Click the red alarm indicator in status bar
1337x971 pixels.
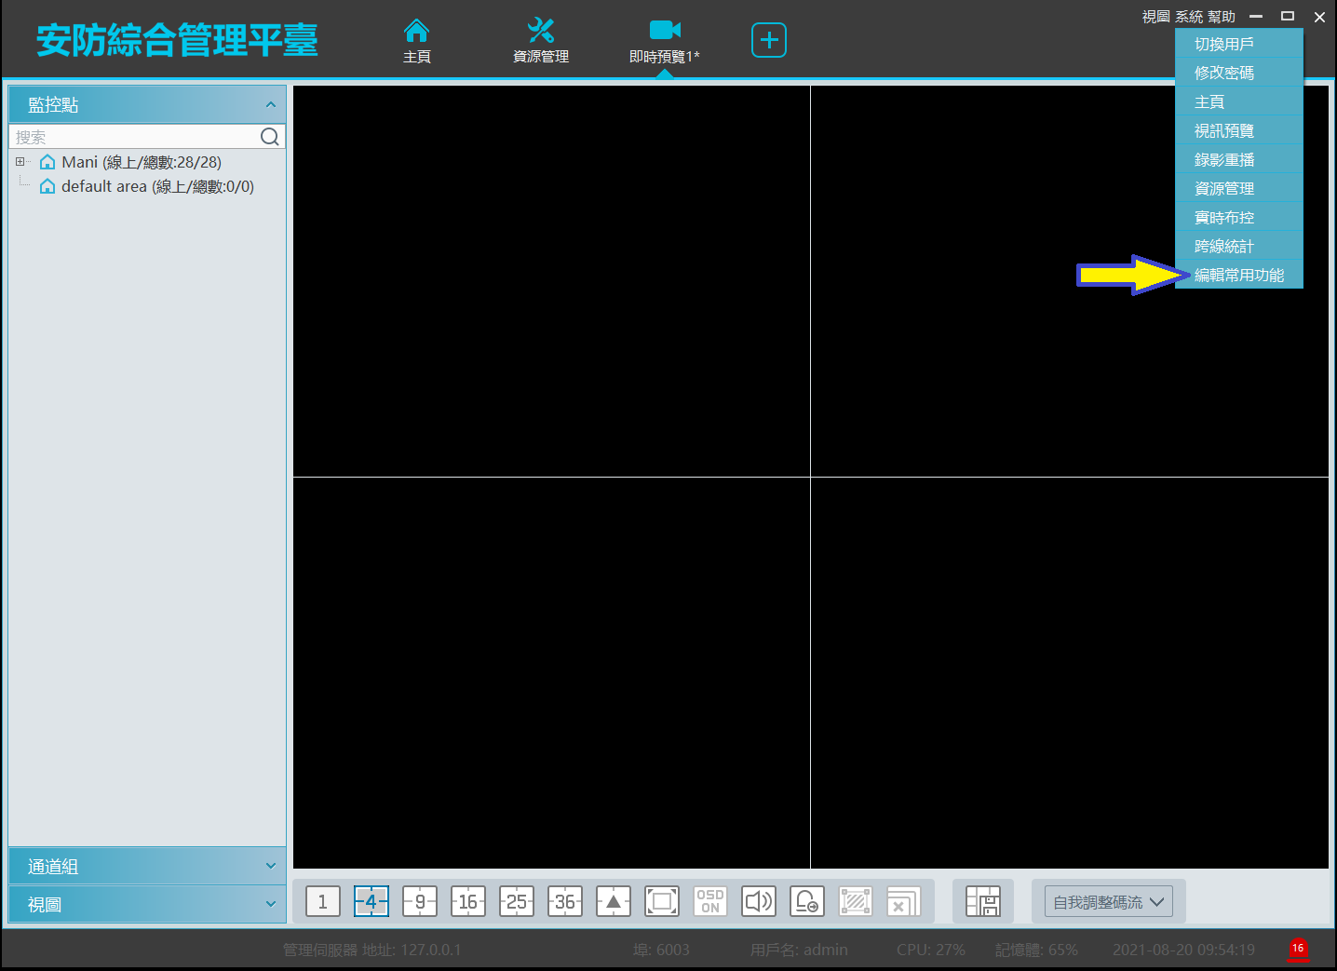coord(1297,949)
